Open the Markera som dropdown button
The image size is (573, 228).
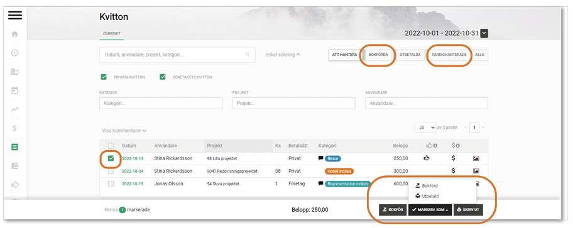[x=430, y=210]
